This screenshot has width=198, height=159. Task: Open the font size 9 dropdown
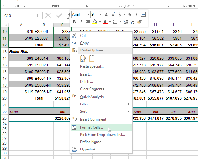tap(101, 15)
